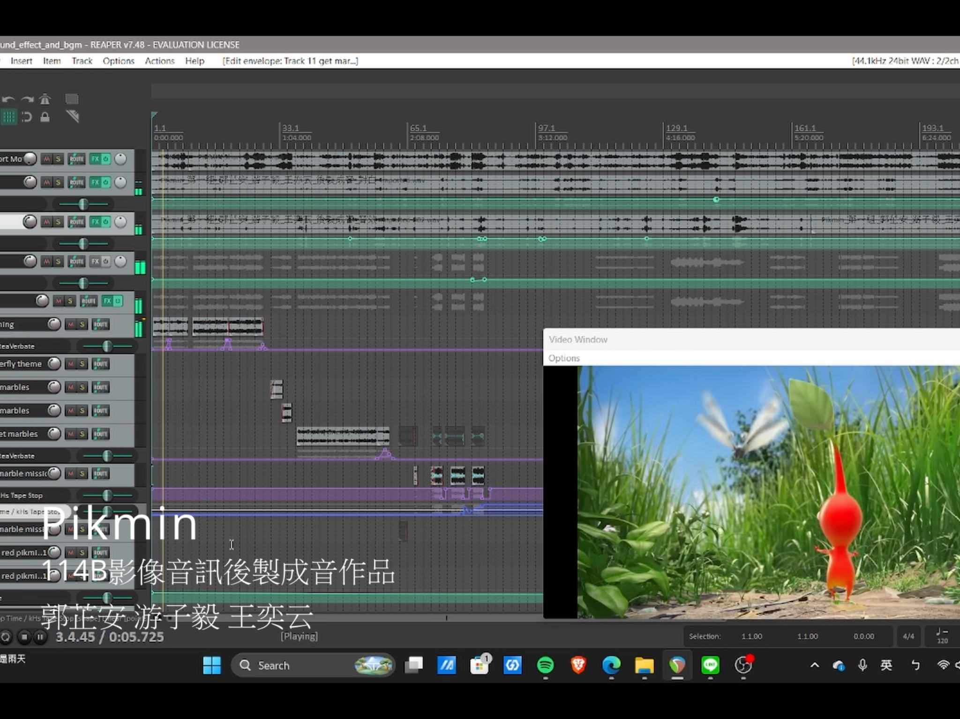960x719 pixels.
Task: Solo the 'erfly theme' track
Action: point(82,364)
